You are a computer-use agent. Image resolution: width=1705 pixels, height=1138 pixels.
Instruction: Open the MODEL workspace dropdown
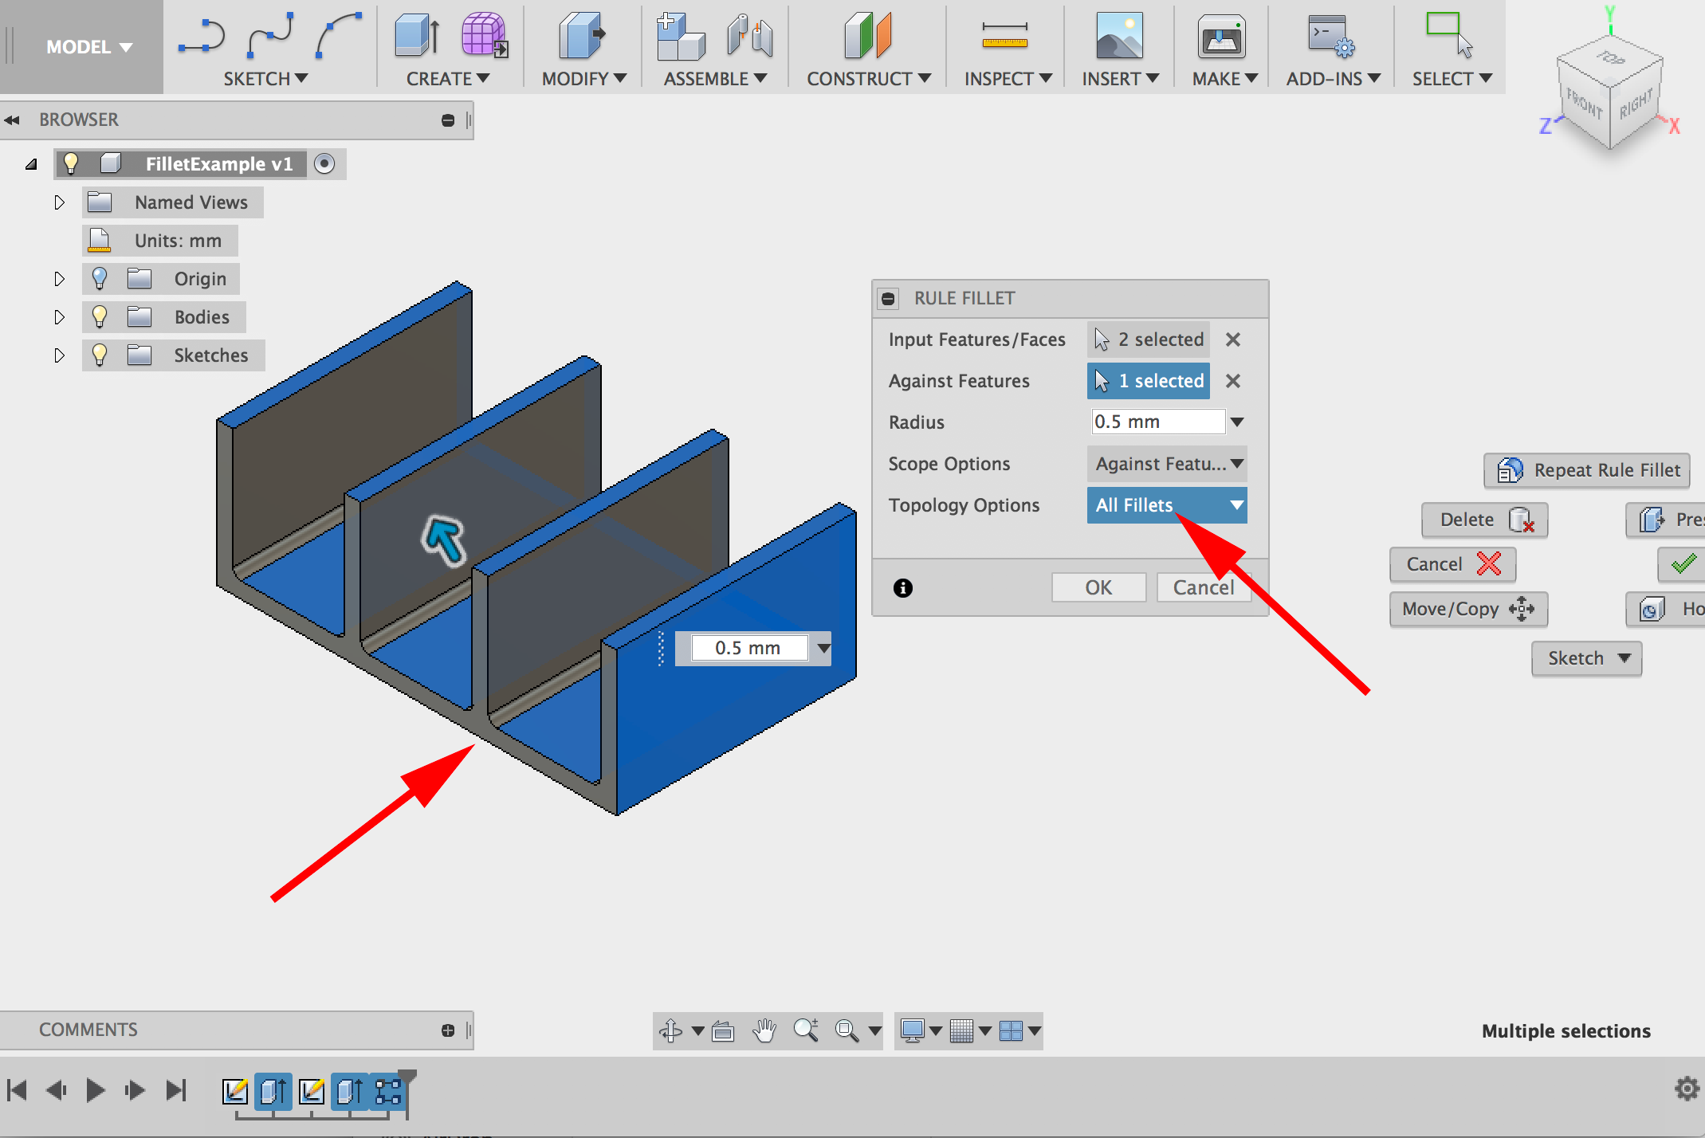tap(89, 47)
